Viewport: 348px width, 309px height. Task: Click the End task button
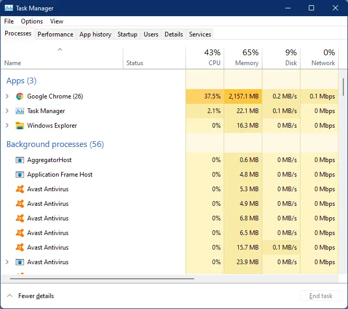click(x=320, y=296)
